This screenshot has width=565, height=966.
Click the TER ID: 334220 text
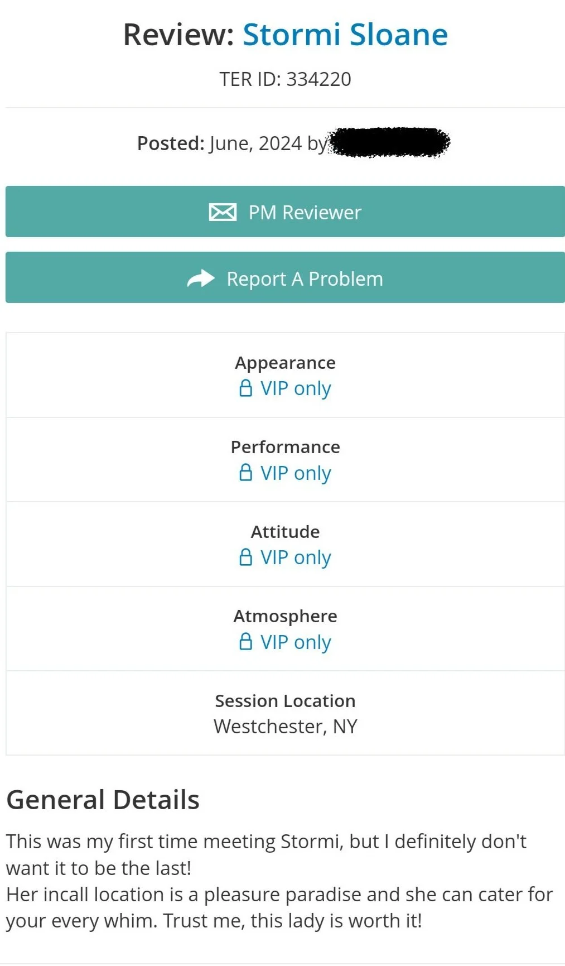(285, 79)
